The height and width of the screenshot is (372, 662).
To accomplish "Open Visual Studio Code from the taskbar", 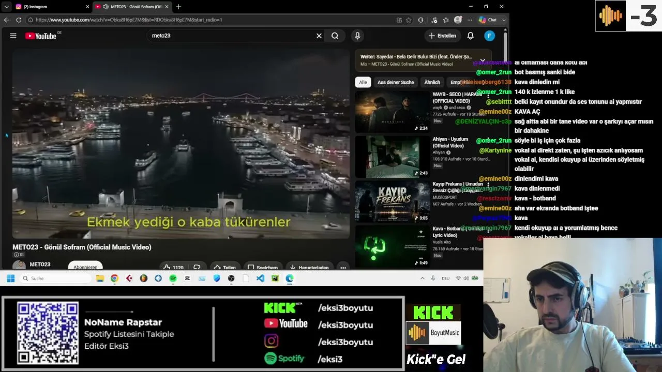I will click(260, 278).
